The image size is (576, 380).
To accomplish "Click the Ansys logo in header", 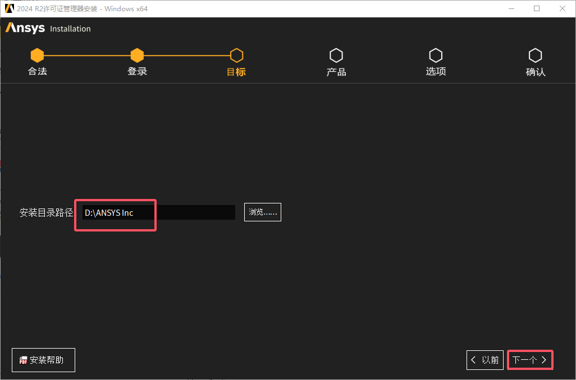I will 25,28.
